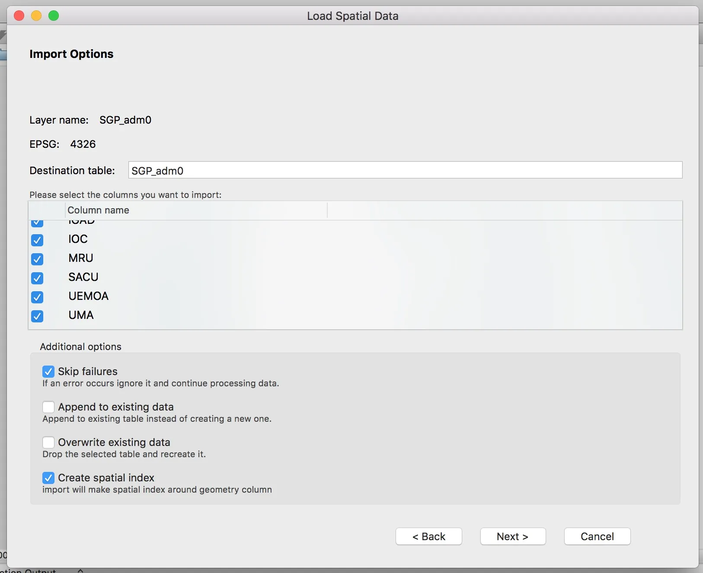Click the Destination table input field

405,170
